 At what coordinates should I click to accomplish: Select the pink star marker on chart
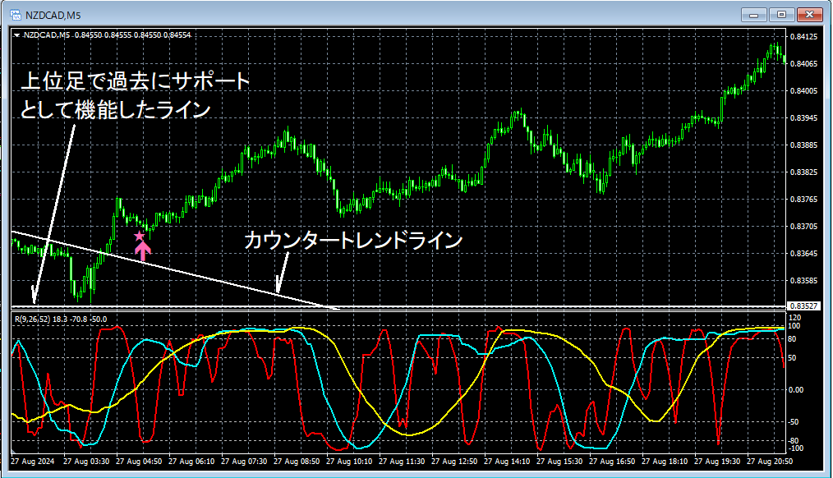[x=139, y=235]
